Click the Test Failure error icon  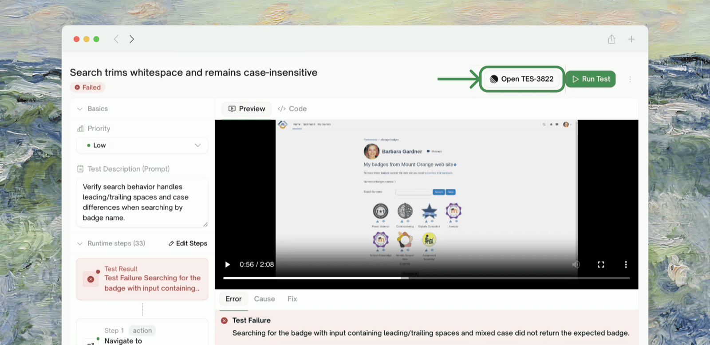coord(225,320)
